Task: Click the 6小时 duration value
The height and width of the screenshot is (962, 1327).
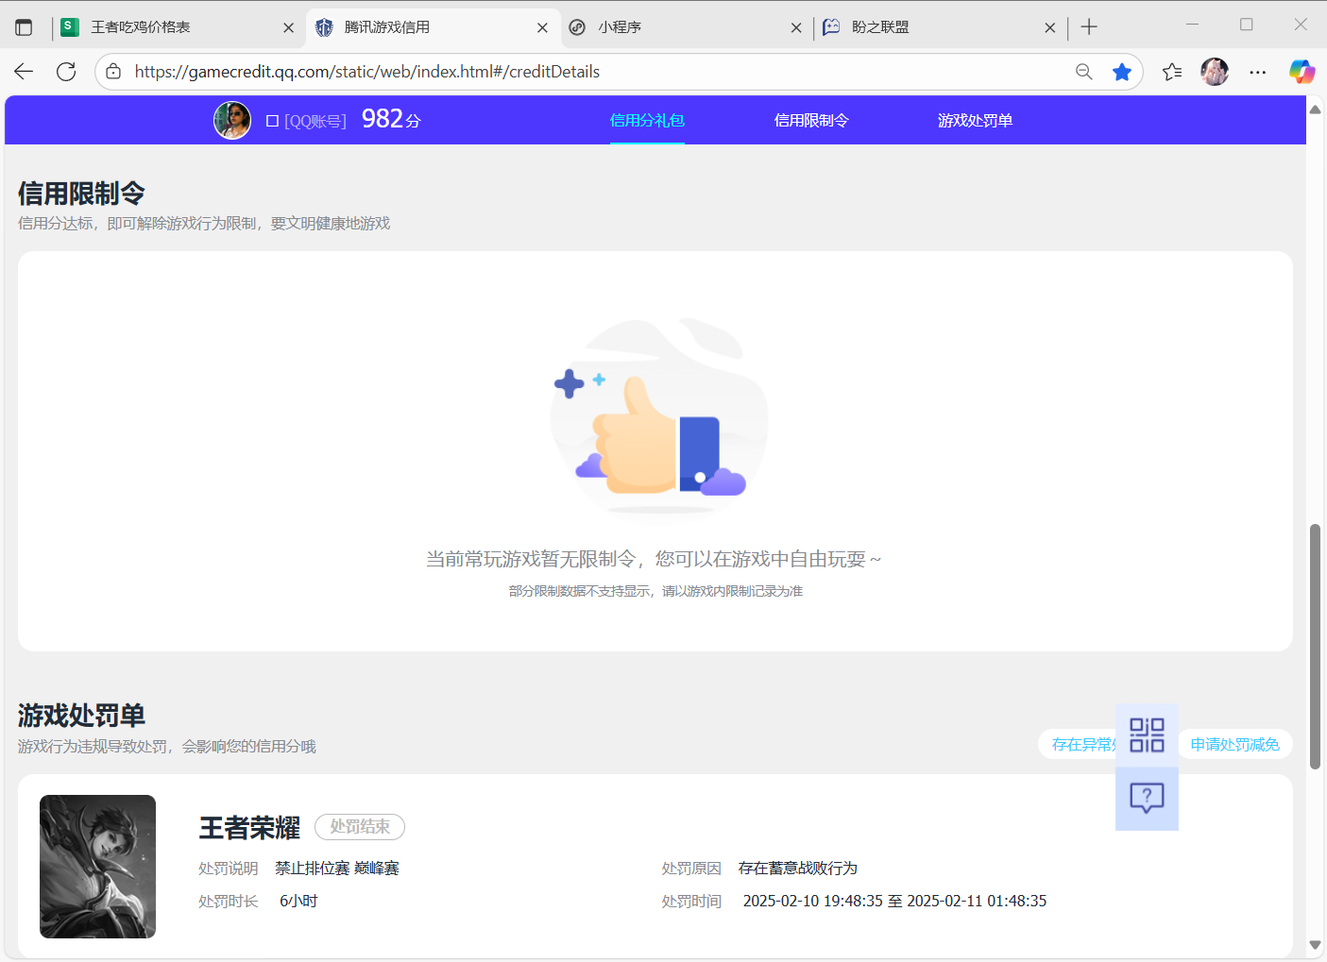Action: coord(298,902)
